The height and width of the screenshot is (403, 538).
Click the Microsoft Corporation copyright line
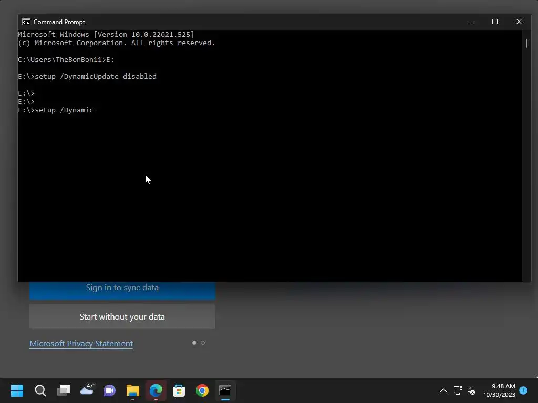pos(116,43)
